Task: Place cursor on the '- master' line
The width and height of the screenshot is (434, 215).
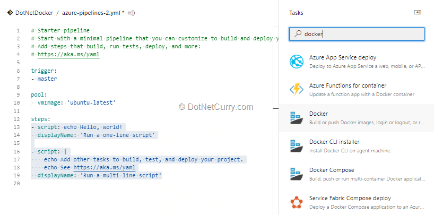Action: [44, 79]
